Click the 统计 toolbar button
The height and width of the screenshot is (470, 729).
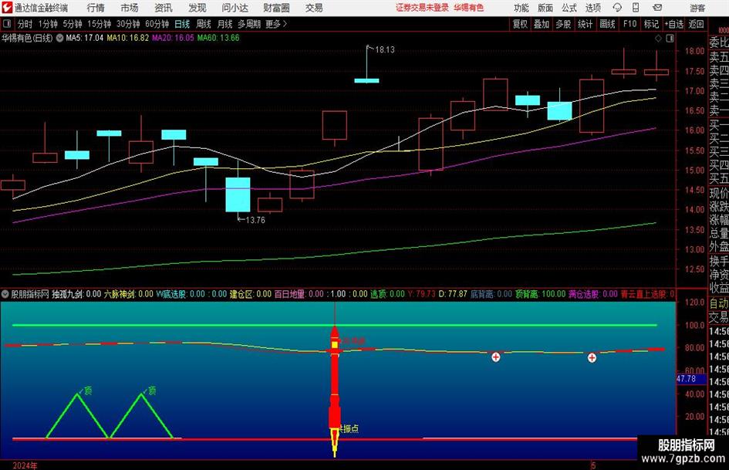(585, 24)
